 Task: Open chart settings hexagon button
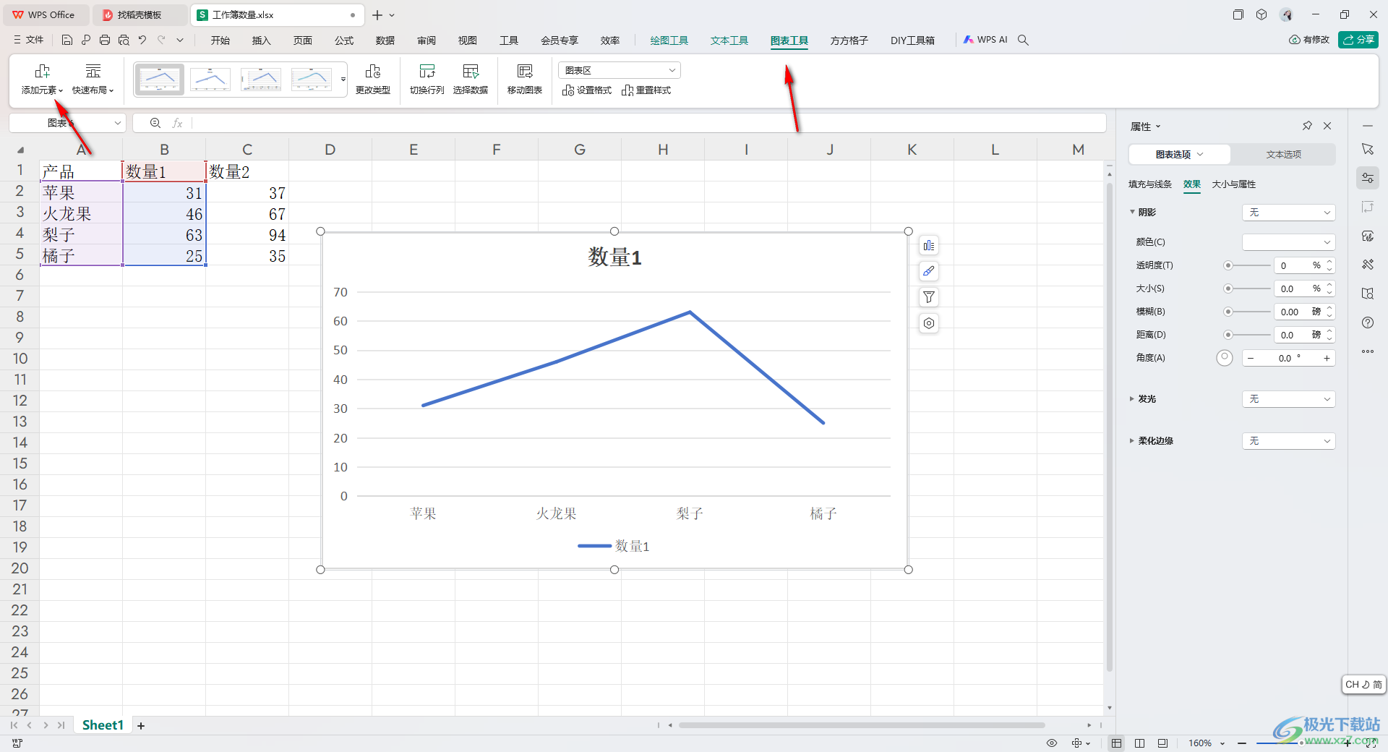(929, 323)
